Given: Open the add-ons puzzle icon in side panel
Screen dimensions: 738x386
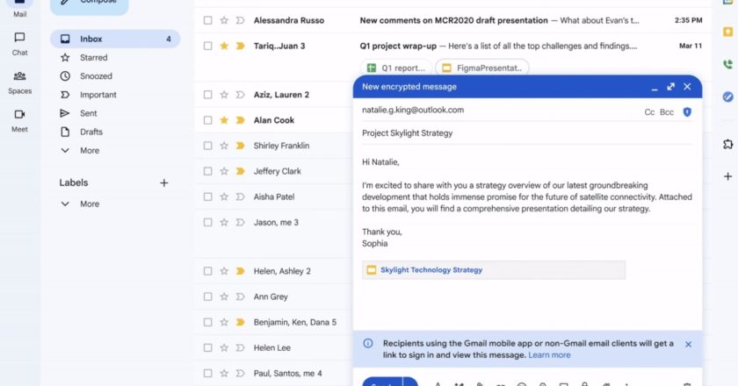Looking at the screenshot, I should tap(727, 144).
